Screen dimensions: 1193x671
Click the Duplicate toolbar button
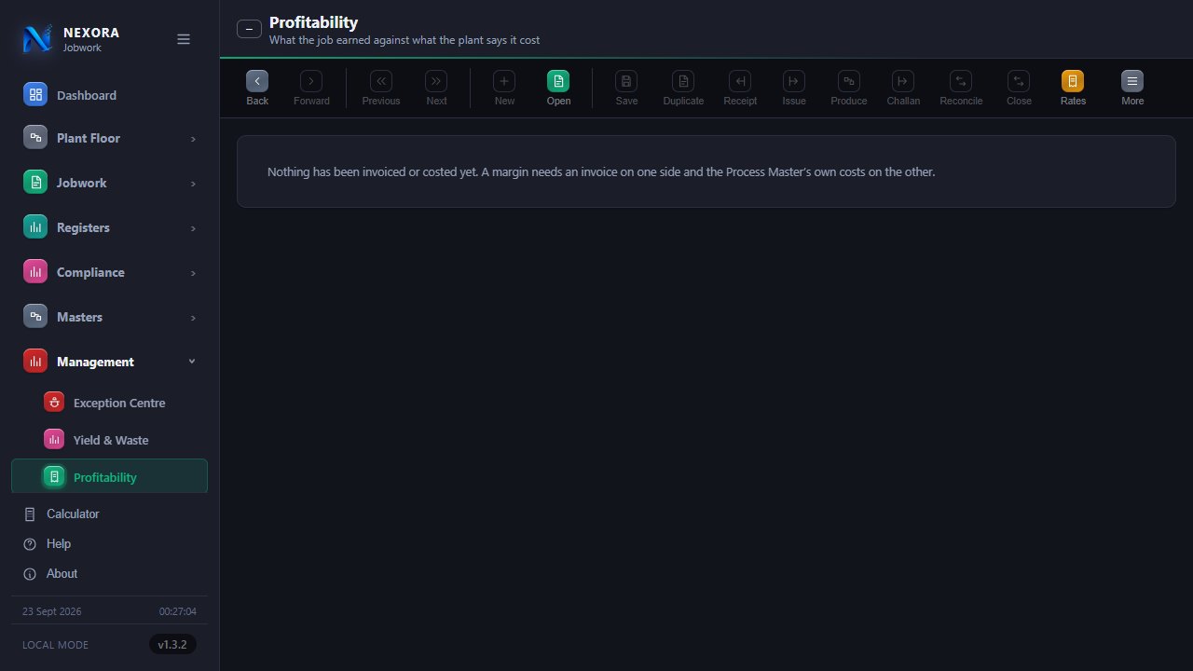683,89
